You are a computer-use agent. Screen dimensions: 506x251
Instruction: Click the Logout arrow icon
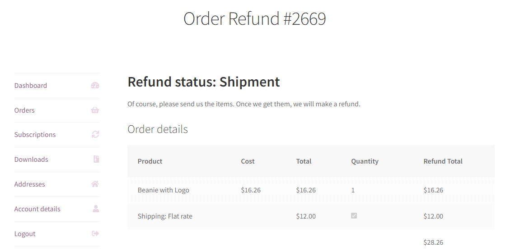pyautogui.click(x=95, y=233)
